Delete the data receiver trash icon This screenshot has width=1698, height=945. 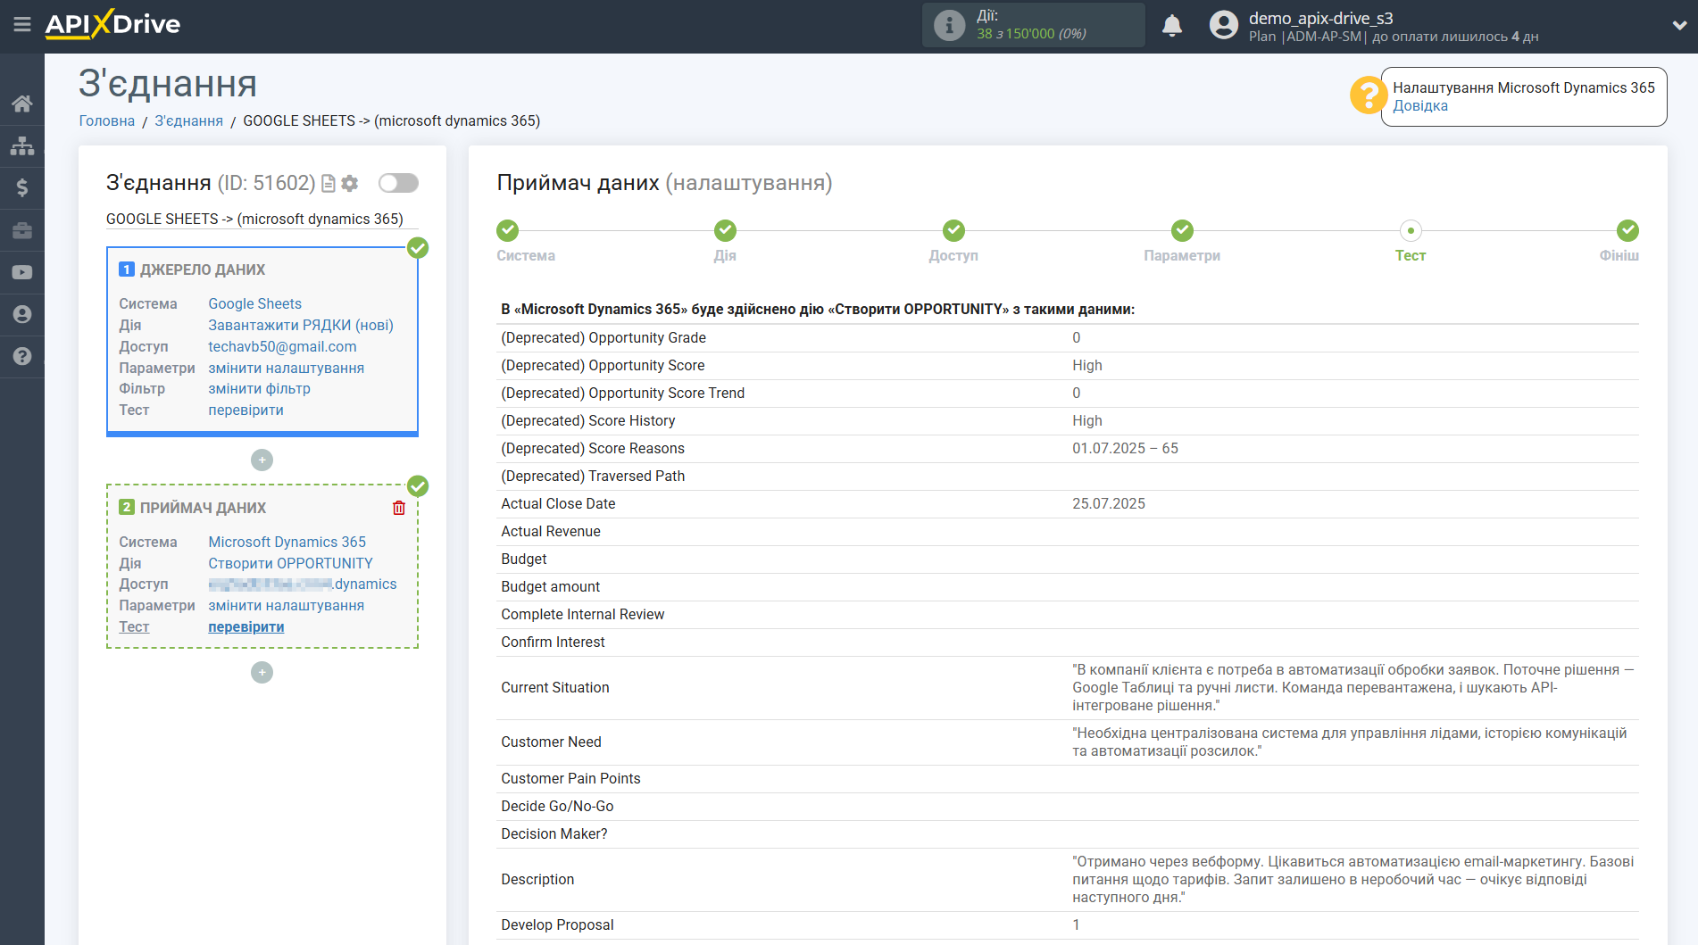(x=399, y=508)
